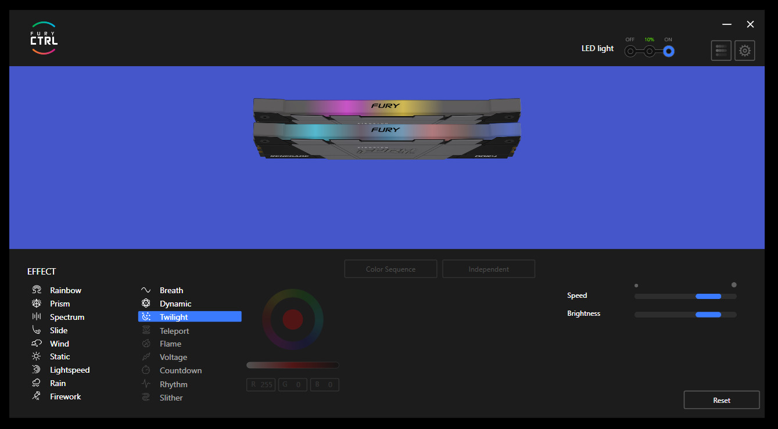Image resolution: width=778 pixels, height=429 pixels.
Task: Set LED light to 10%
Action: coord(649,52)
